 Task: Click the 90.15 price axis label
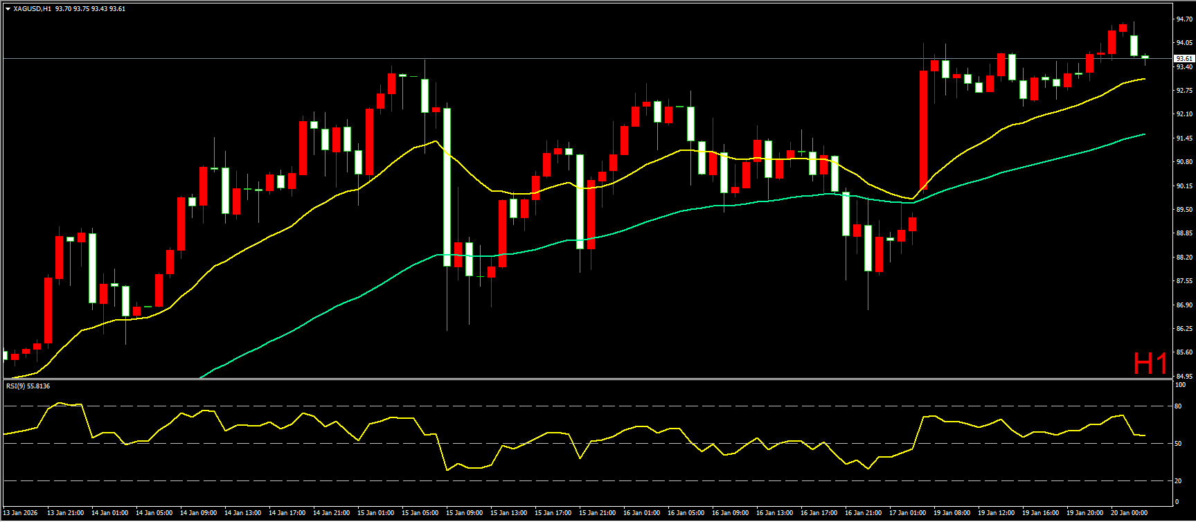1184,186
